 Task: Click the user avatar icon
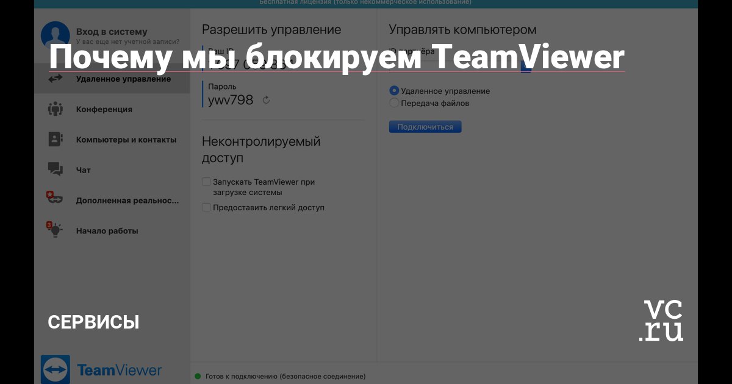tap(55, 35)
